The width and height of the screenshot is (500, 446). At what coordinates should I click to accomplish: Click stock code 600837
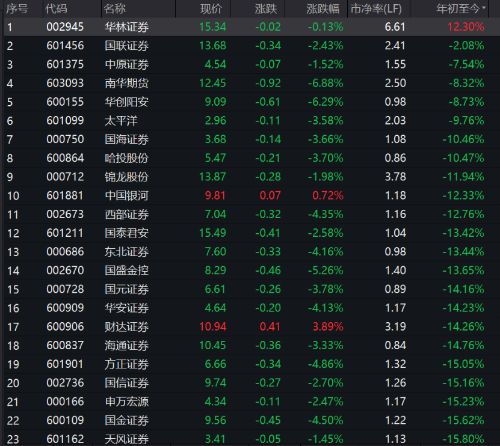click(65, 346)
